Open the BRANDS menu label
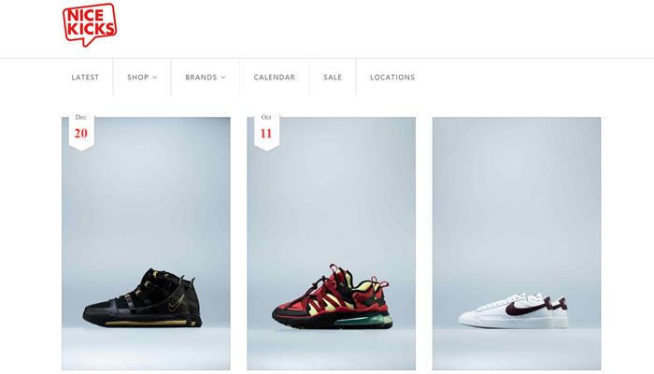 [201, 78]
